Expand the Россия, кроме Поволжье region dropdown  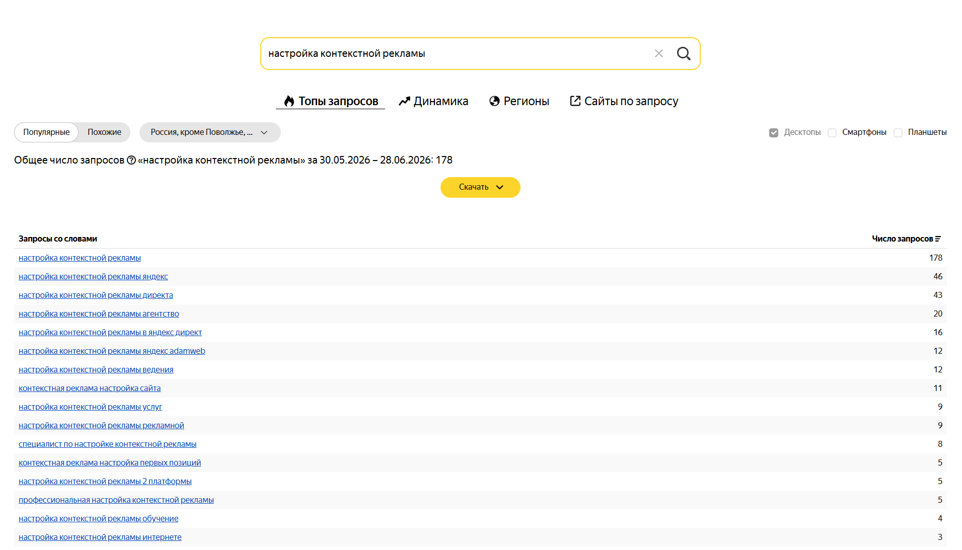coord(210,132)
